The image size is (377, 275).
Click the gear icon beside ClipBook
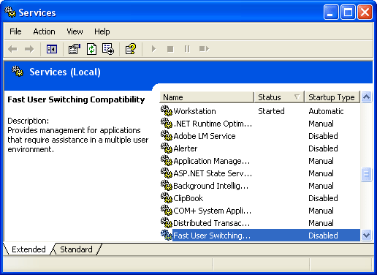[167, 197]
